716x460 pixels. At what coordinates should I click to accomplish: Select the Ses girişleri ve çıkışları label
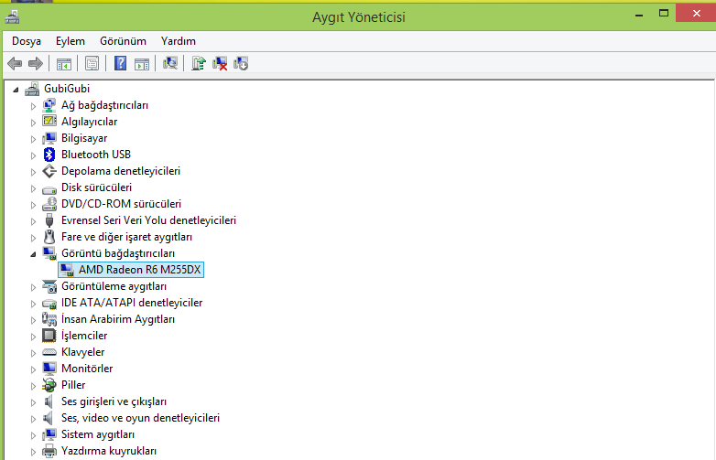pos(114,401)
